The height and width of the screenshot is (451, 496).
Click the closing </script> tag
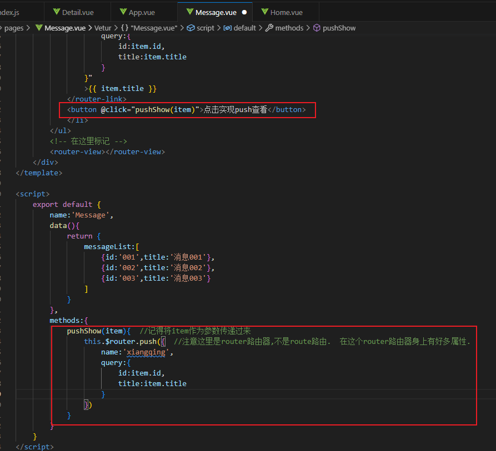tap(35, 447)
